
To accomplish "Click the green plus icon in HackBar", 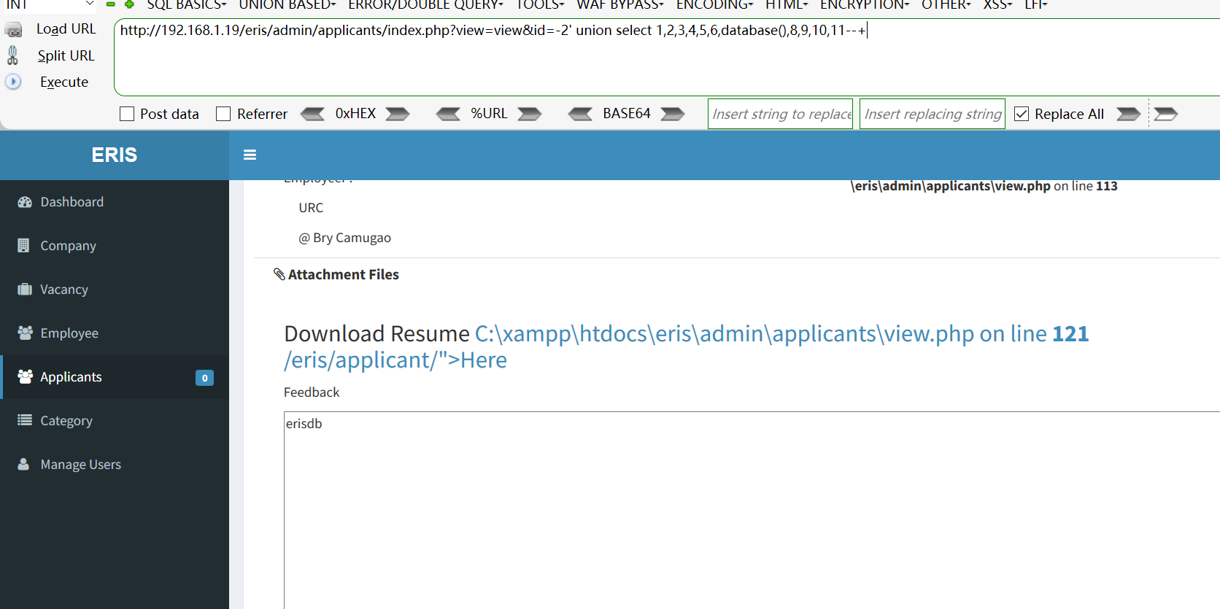I will (129, 4).
